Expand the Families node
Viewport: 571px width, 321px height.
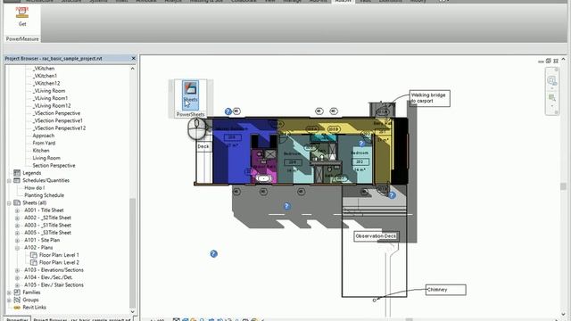click(x=9, y=292)
